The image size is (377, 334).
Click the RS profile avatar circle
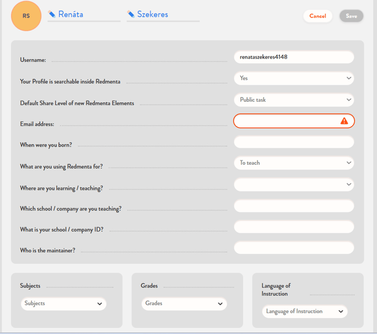(x=26, y=16)
